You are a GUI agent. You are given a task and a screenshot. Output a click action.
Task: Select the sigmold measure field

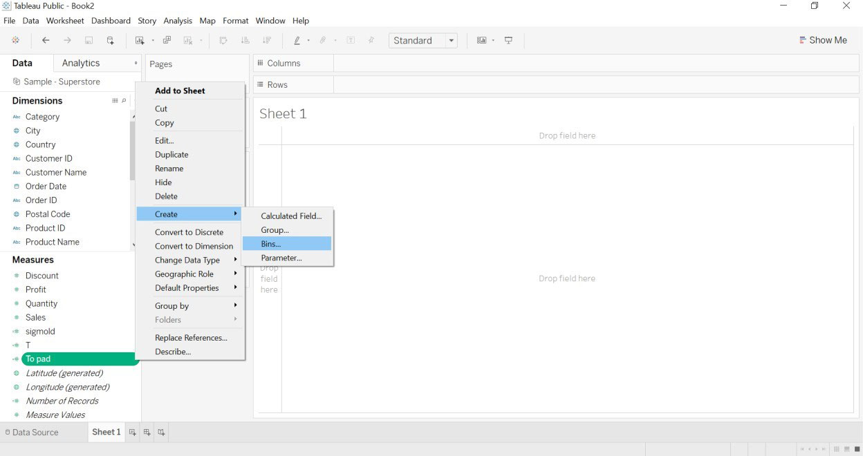click(x=40, y=332)
